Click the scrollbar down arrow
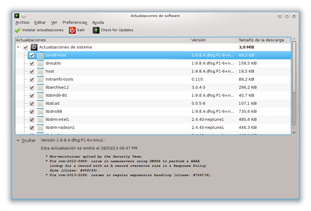This screenshot has width=311, height=211. tap(294, 133)
